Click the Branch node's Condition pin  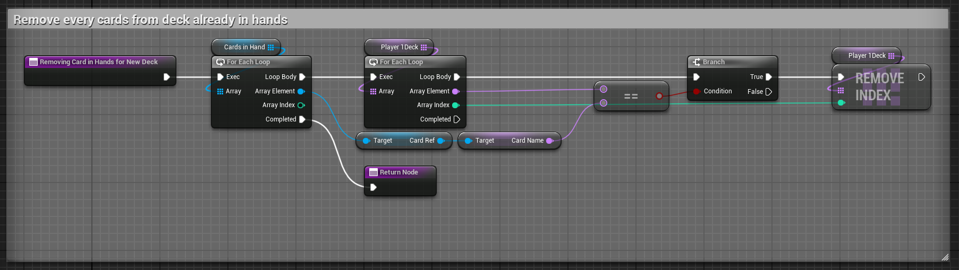[x=697, y=91]
